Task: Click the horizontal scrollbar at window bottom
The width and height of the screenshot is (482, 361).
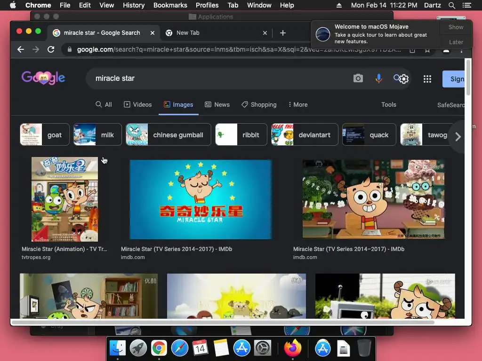Action: point(223,322)
